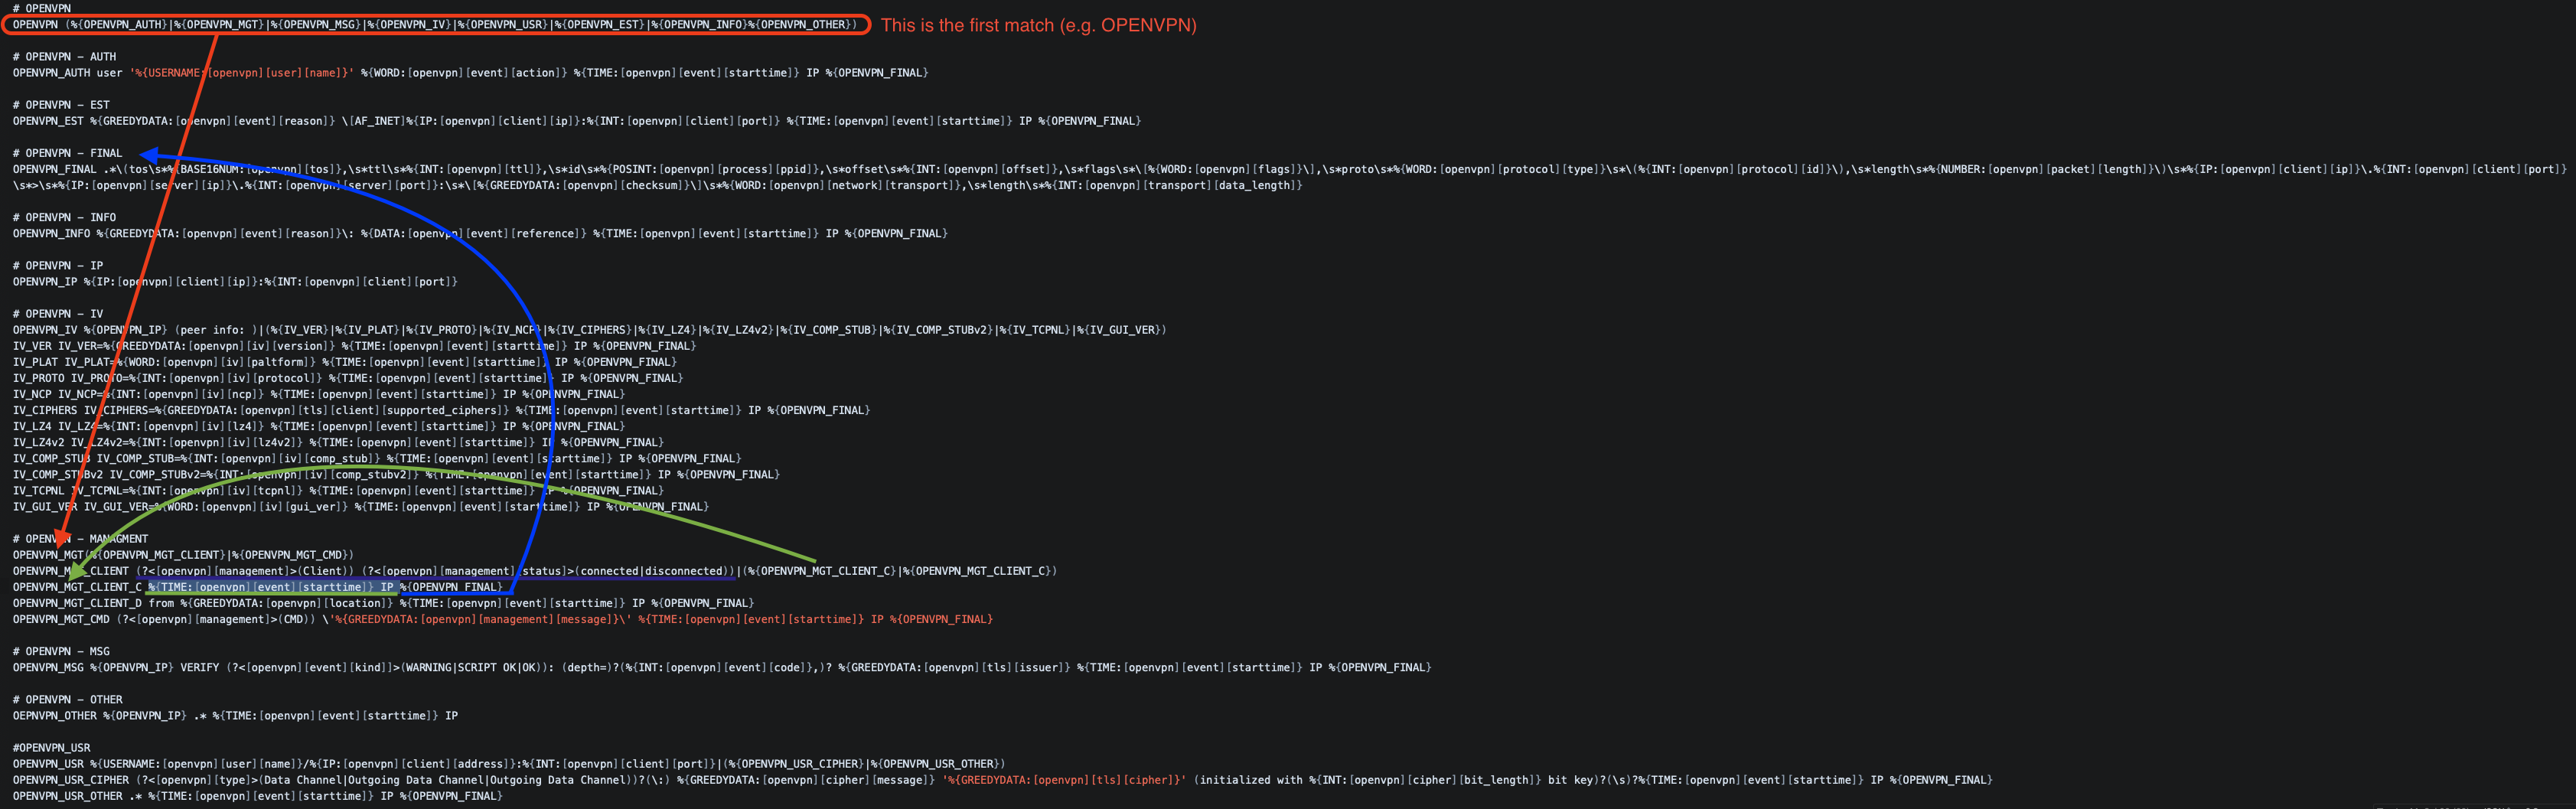This screenshot has width=2576, height=809.
Task: Click the red-circled OPENVPN pattern line at the top
Action: click(435, 25)
